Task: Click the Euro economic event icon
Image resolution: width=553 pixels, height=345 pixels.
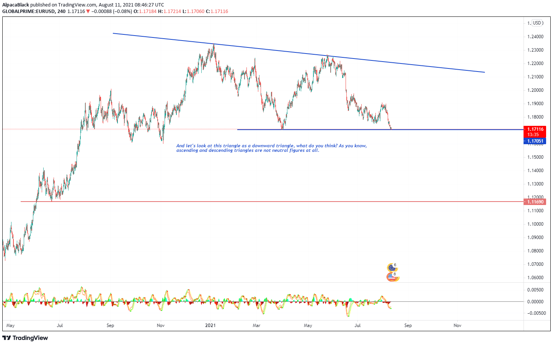Action: pos(392,268)
